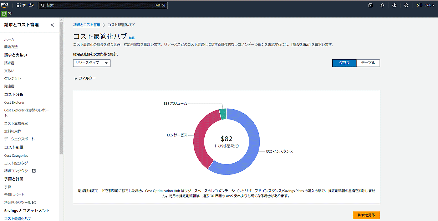Open 予算 in the sidebar

8,187
